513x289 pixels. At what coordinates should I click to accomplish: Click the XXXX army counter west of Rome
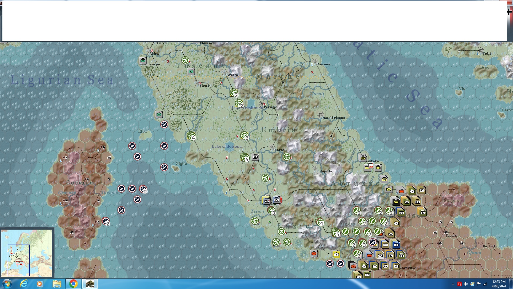tap(266, 200)
